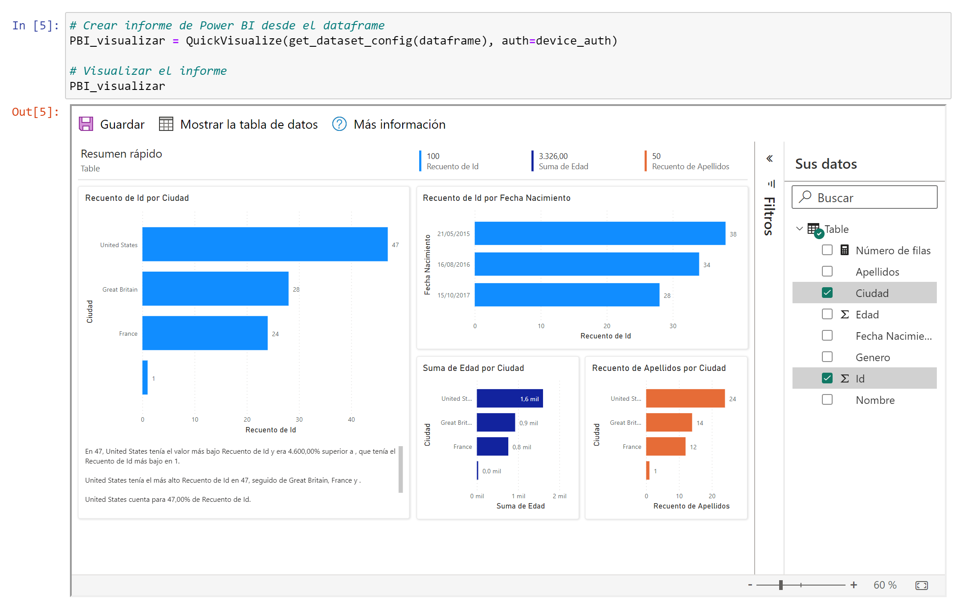Image resolution: width=956 pixels, height=598 pixels.
Task: Open the Filtros pane label
Action: pos(769,216)
